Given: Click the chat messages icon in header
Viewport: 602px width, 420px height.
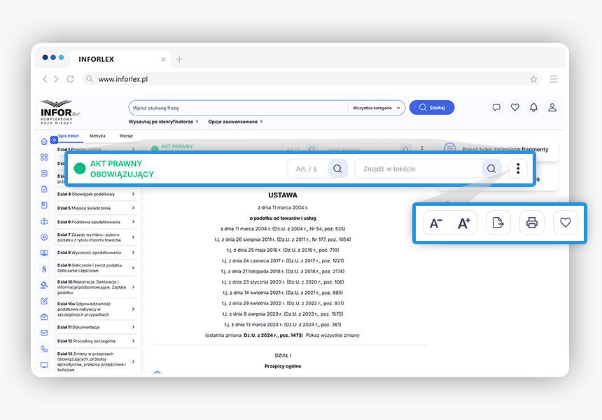Looking at the screenshot, I should coord(496,107).
